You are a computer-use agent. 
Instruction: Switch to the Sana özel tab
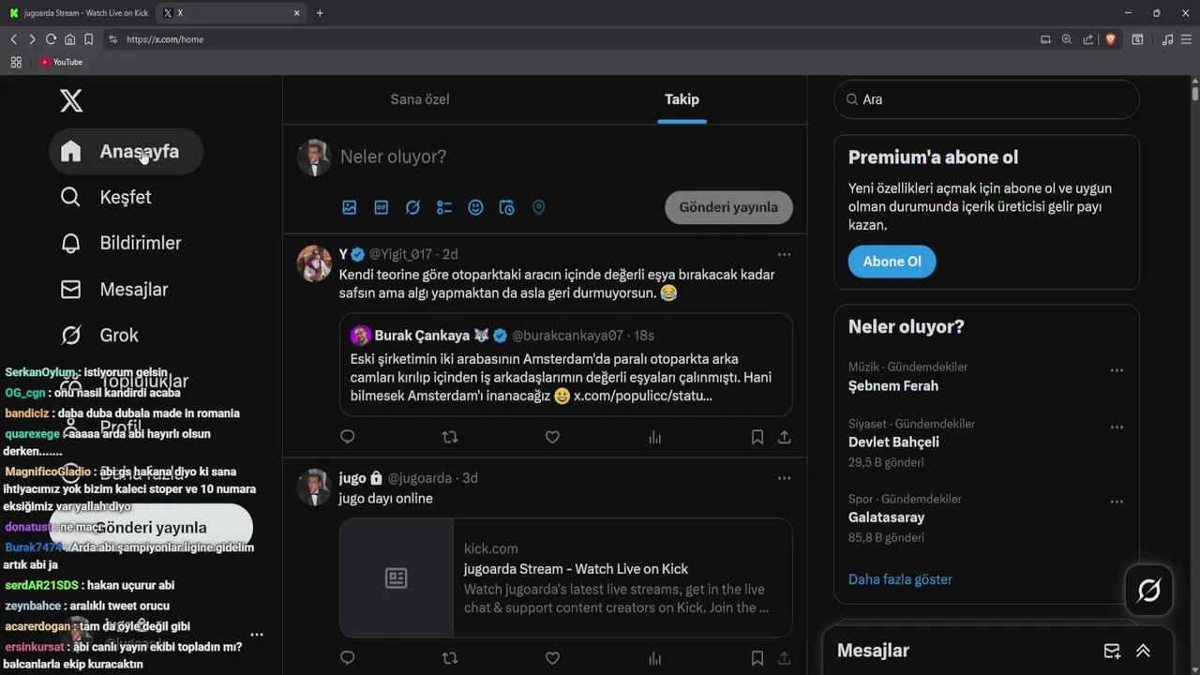tap(420, 99)
